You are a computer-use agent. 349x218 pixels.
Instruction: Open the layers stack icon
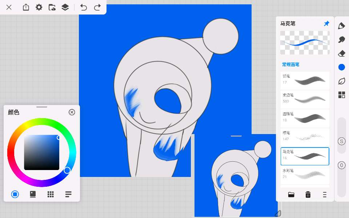pyautogui.click(x=65, y=7)
